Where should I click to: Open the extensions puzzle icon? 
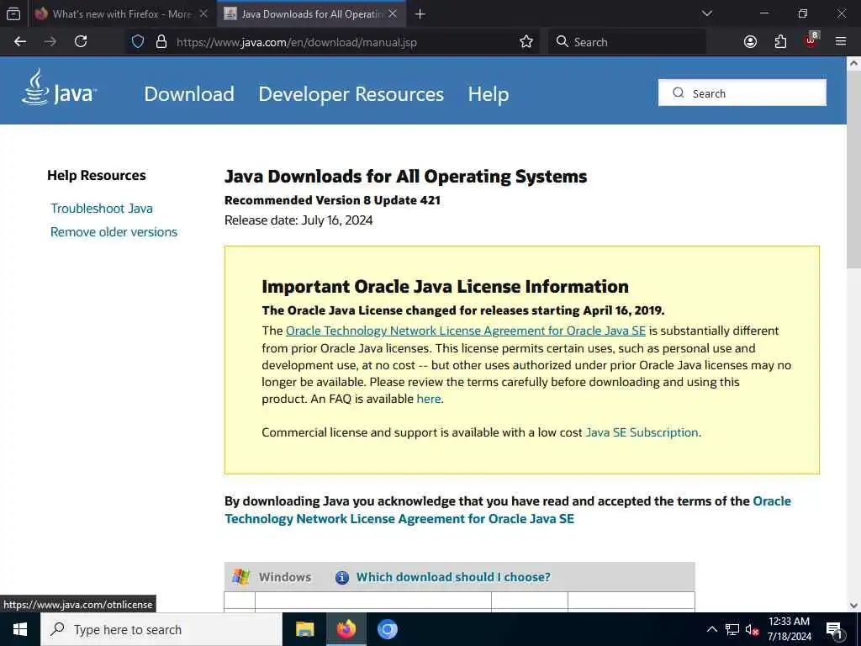780,42
